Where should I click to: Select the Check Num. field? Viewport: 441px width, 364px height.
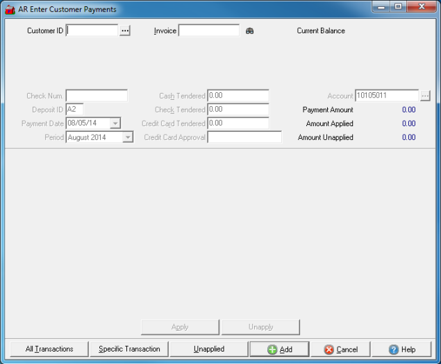[97, 96]
